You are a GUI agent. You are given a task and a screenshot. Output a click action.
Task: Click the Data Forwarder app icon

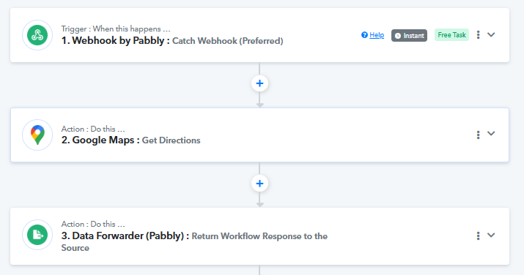(37, 235)
